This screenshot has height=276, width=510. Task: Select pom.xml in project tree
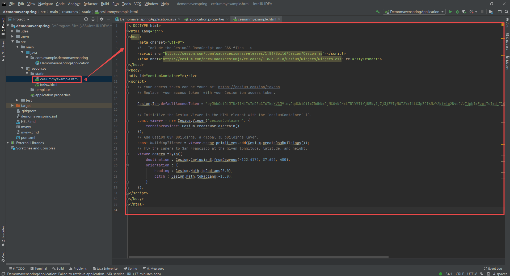click(x=28, y=137)
